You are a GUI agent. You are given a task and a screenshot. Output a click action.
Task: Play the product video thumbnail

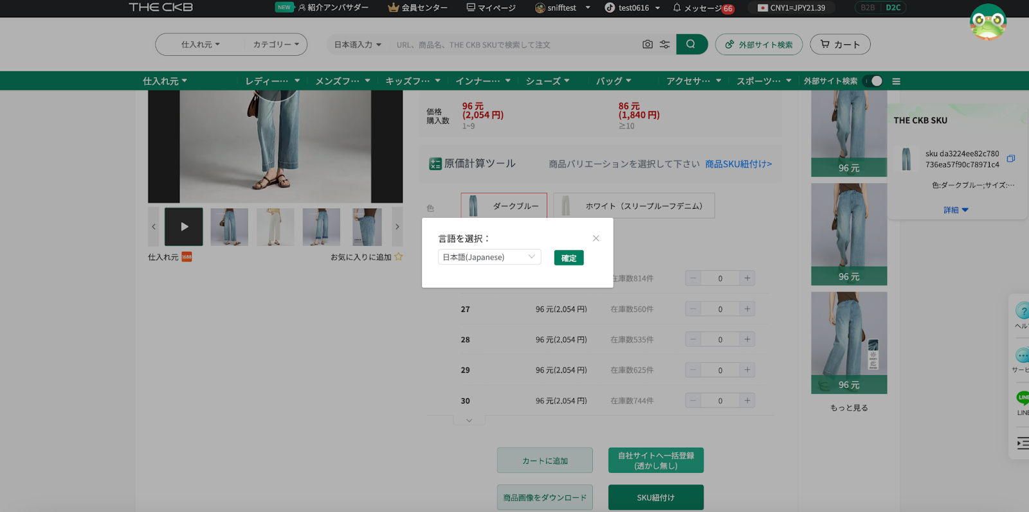click(183, 226)
